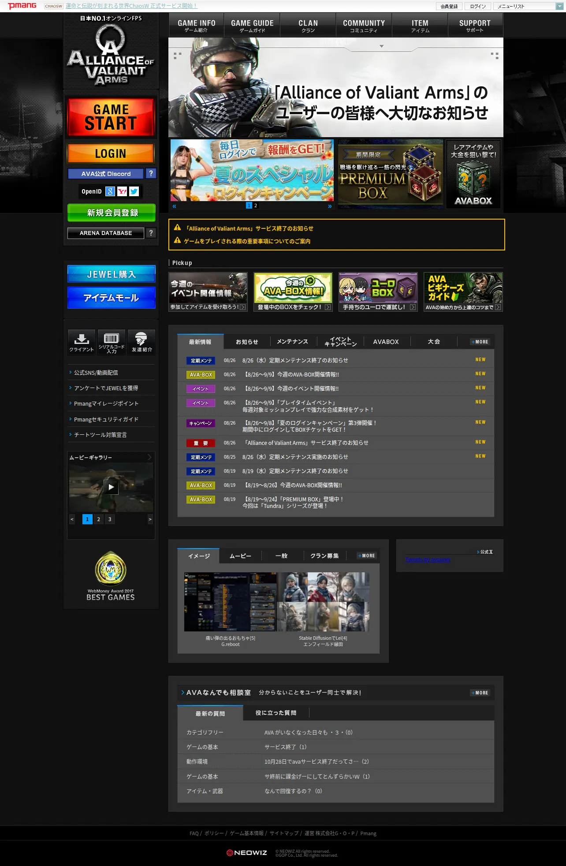Click the GAME START button

(111, 116)
